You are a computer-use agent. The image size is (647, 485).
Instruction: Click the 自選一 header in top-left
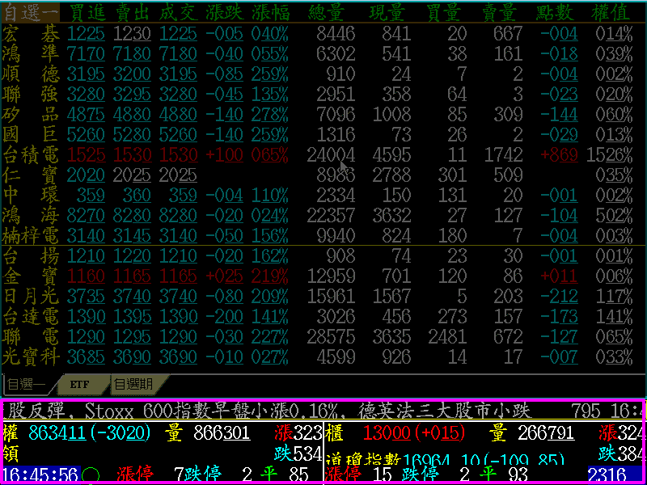(x=31, y=11)
